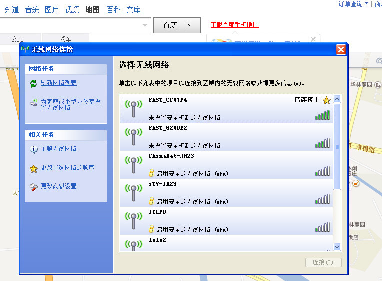
Task: Close the map info popup with X
Action: 313,39
